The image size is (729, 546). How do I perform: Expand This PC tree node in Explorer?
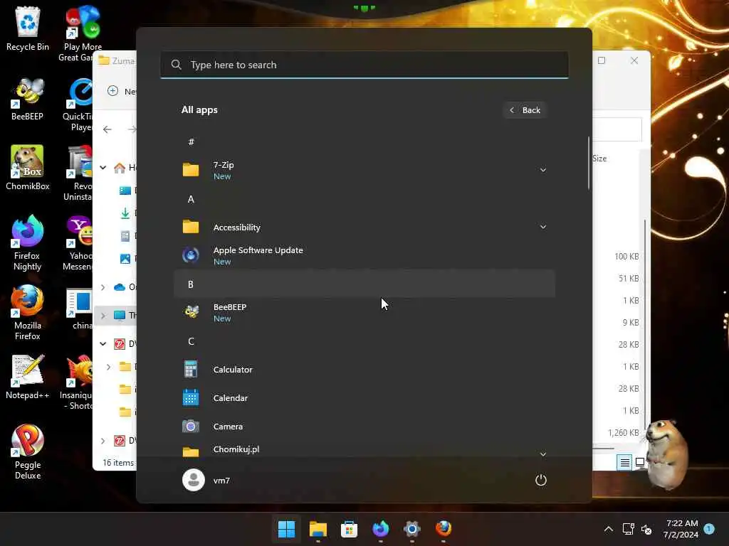103,316
